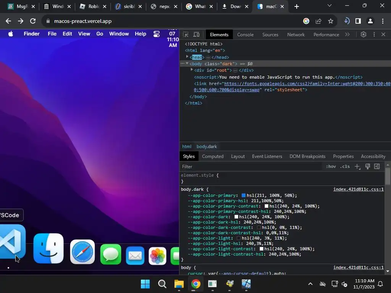391x293 pixels.
Task: Open the Event Listeners pane
Action: coord(267,156)
